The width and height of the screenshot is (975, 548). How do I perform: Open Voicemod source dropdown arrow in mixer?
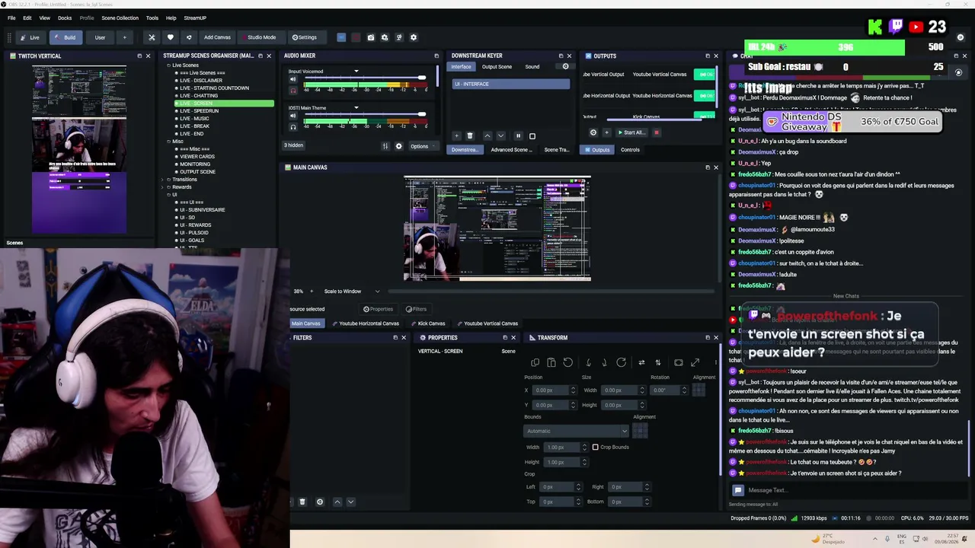pyautogui.click(x=356, y=72)
